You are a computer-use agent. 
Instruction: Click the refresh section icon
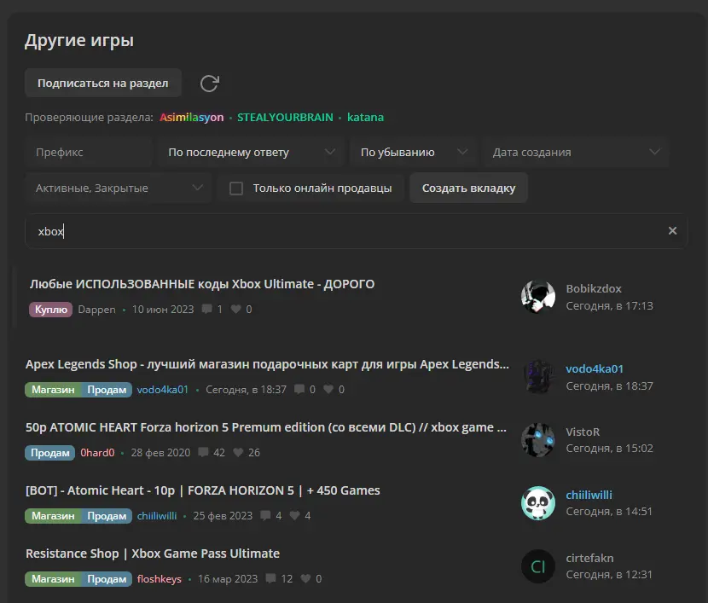point(210,83)
